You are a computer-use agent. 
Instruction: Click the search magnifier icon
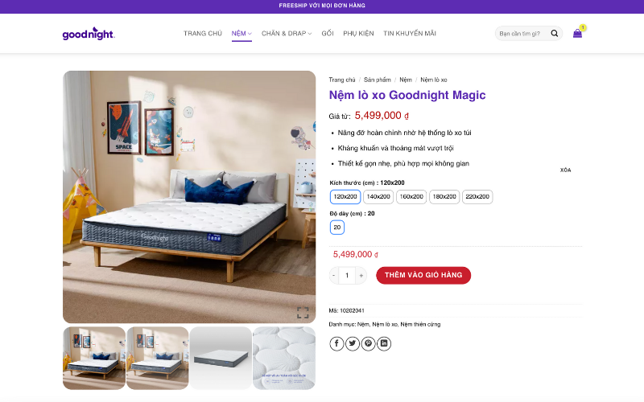pyautogui.click(x=554, y=33)
